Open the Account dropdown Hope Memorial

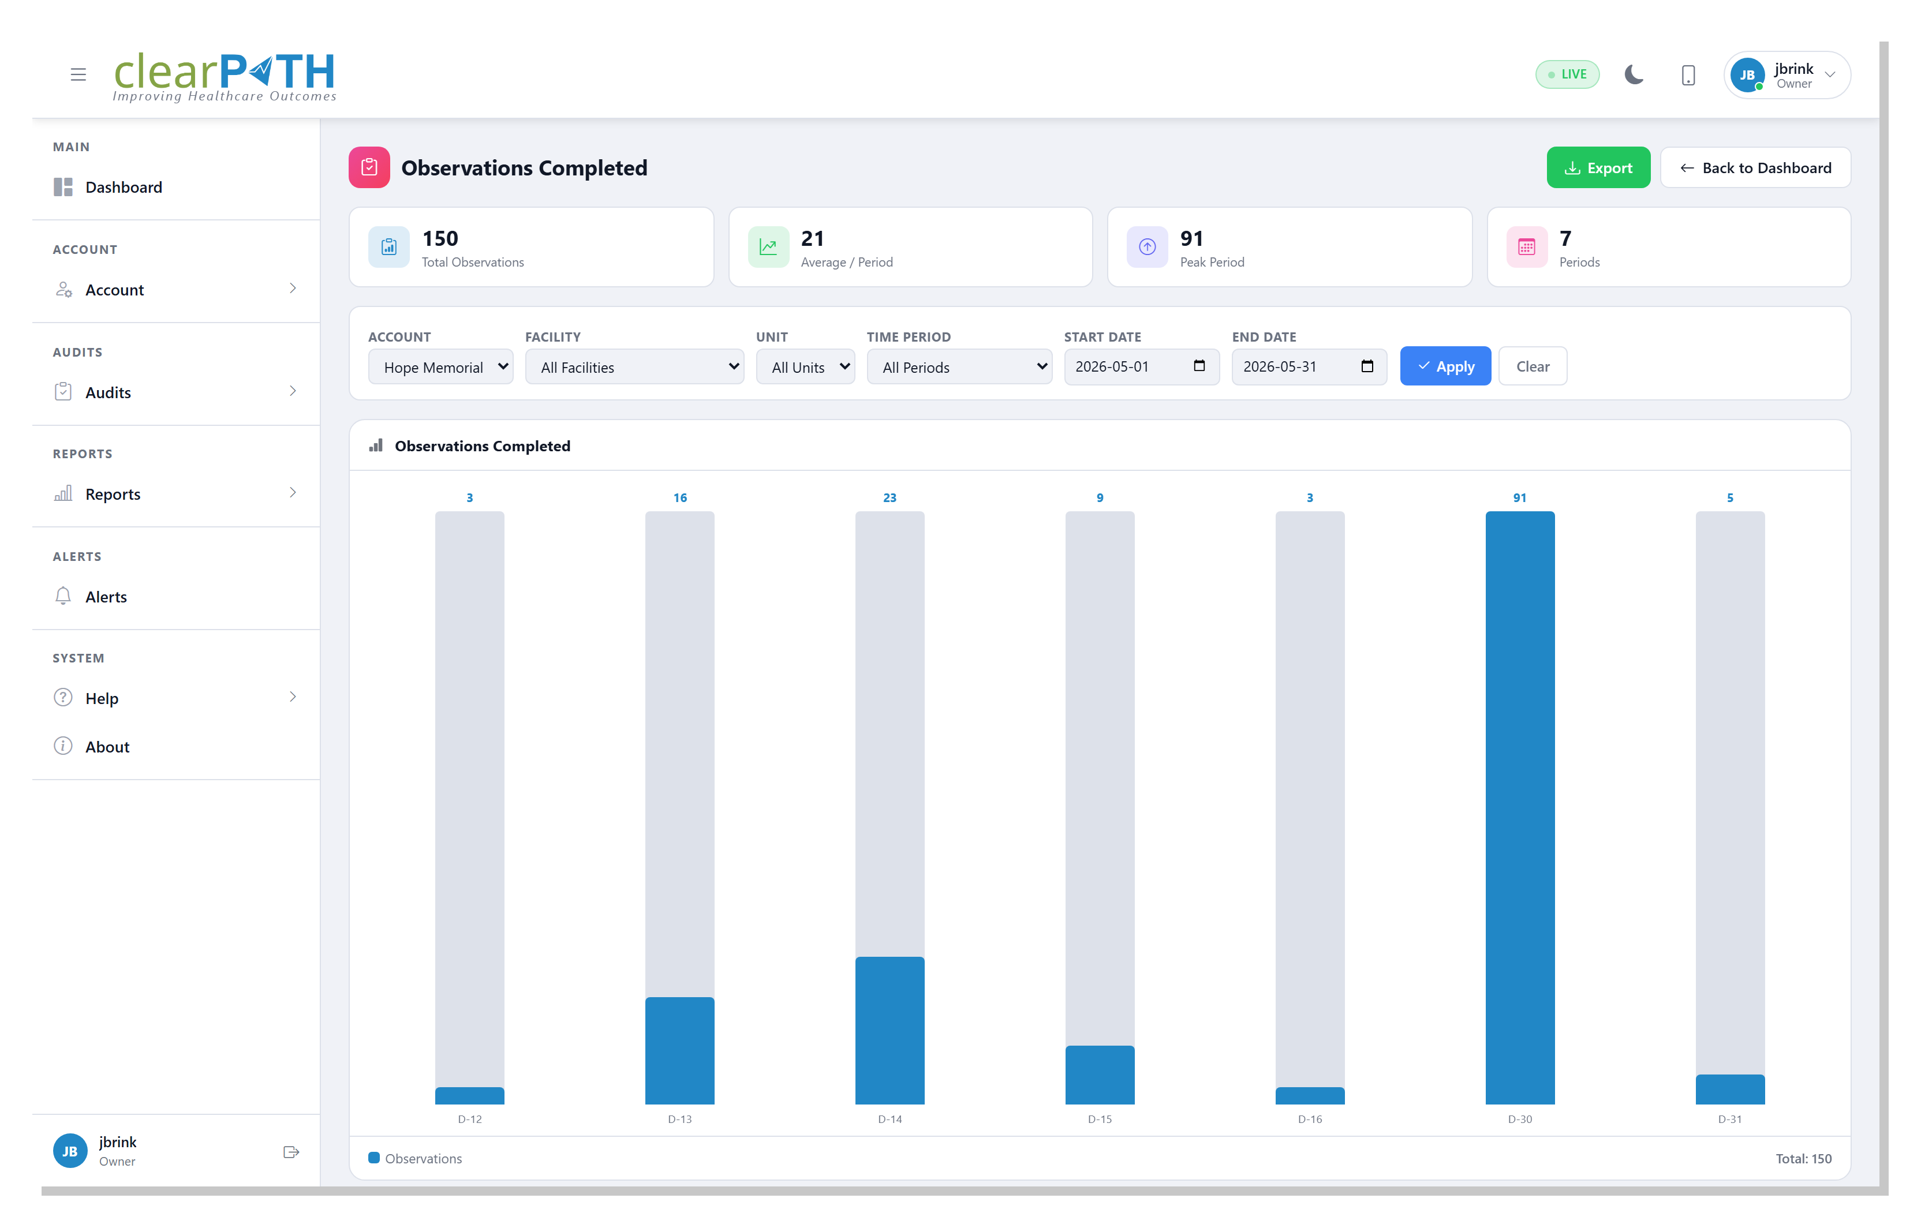pyautogui.click(x=440, y=367)
